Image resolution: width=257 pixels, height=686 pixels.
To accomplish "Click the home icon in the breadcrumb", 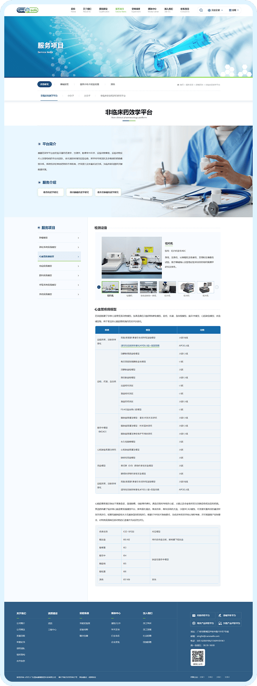I will click(x=178, y=85).
